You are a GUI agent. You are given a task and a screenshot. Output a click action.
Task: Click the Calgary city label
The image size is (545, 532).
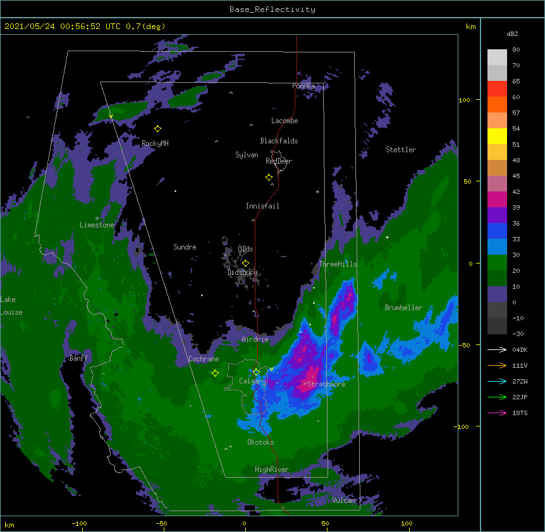pos(252,381)
